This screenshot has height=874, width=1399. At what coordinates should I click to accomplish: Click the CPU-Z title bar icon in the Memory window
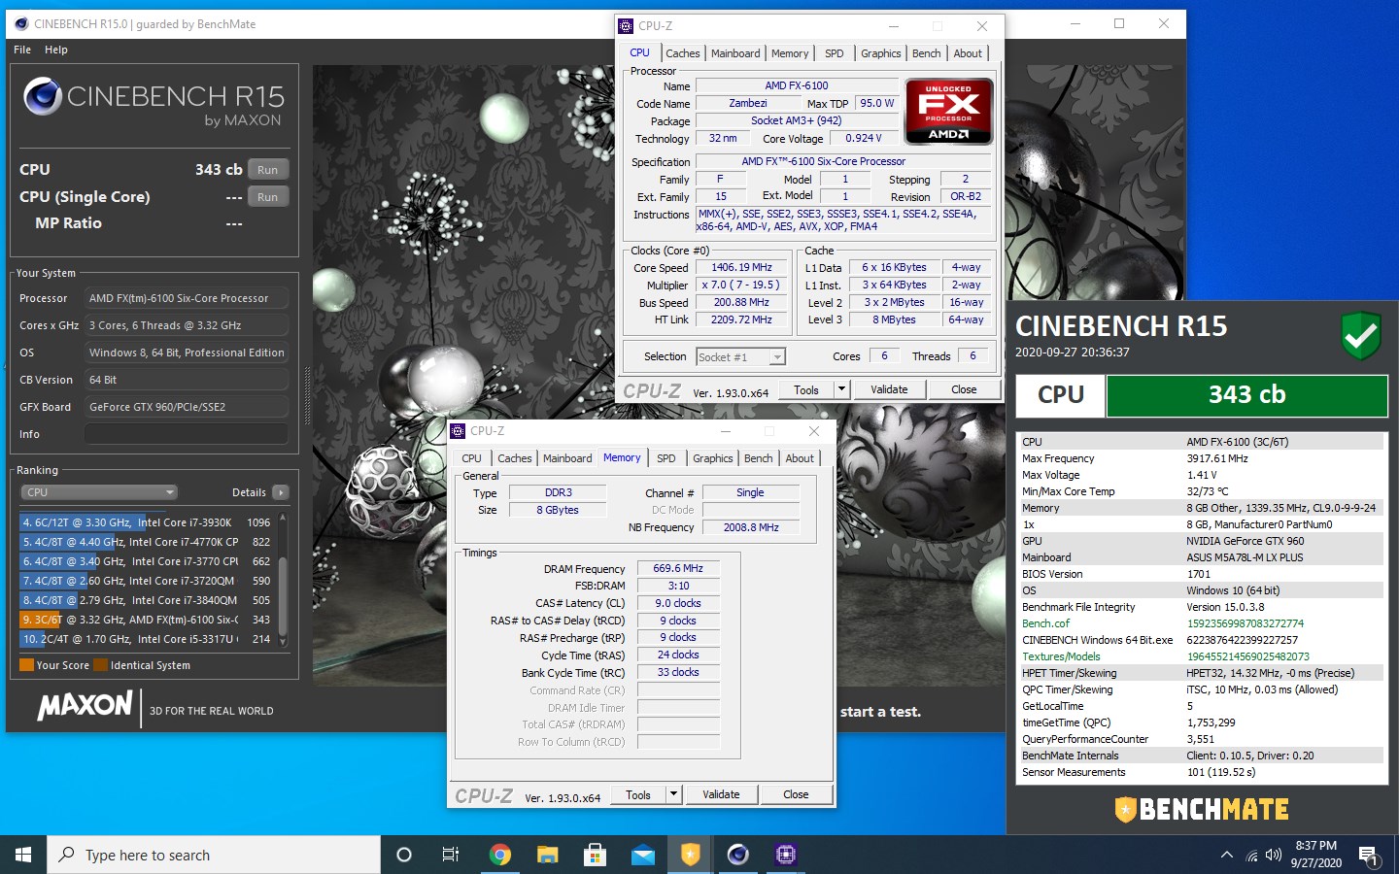coord(458,431)
